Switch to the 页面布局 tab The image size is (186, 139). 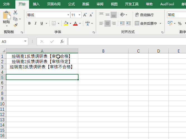tap(54, 4)
